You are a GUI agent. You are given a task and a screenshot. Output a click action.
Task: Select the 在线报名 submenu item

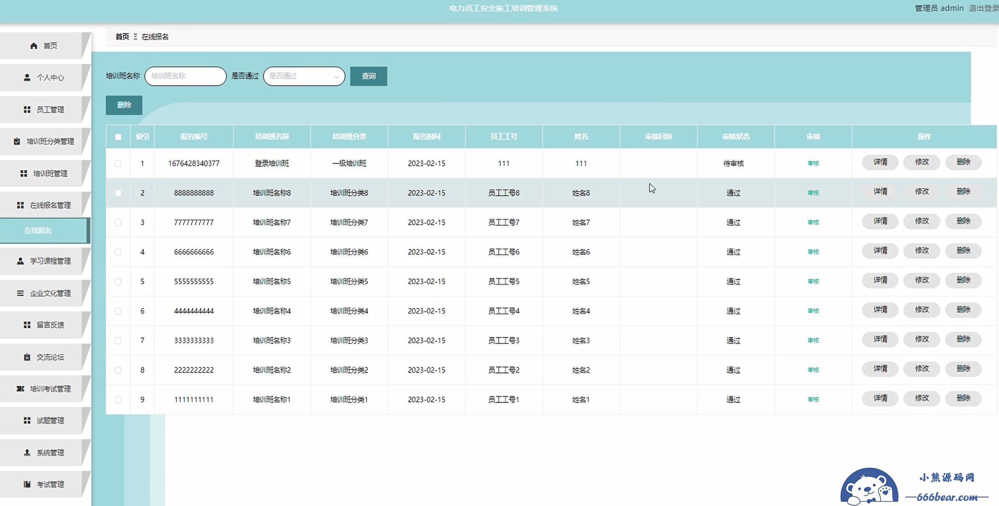38,230
